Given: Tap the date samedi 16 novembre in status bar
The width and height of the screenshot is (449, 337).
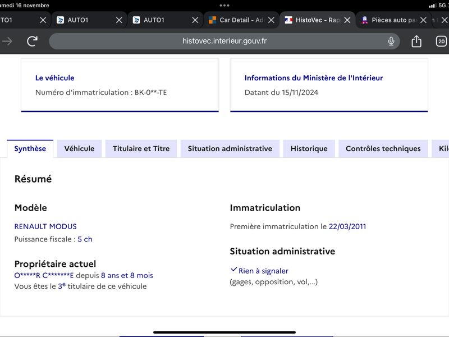Looking at the screenshot, I should 25,5.
